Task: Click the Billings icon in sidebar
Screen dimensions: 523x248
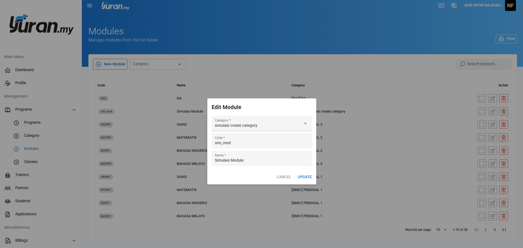Action: (7, 241)
